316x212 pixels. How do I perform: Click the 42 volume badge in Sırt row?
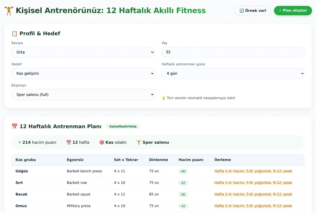183,183
